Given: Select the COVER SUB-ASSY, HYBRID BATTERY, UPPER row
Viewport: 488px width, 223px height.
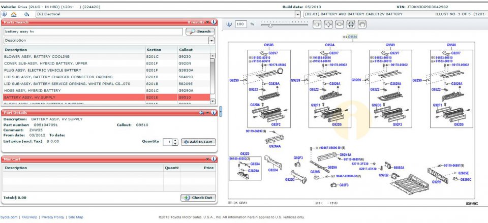Looking at the screenshot, I should [106, 63].
